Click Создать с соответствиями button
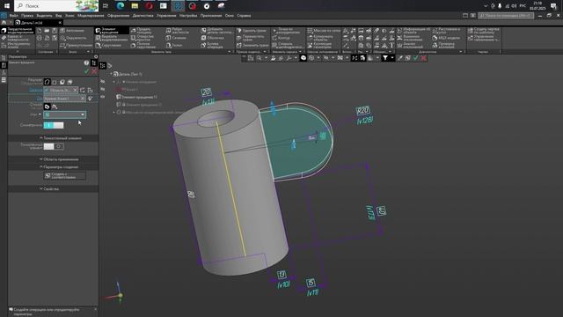This screenshot has height=317, width=563. 65,176
